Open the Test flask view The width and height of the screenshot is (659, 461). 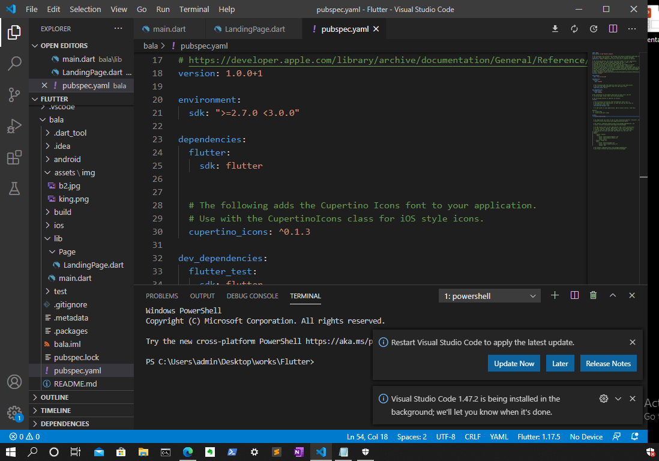tap(14, 188)
